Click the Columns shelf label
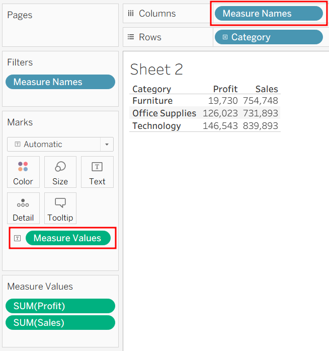The width and height of the screenshot is (329, 351). [x=157, y=14]
